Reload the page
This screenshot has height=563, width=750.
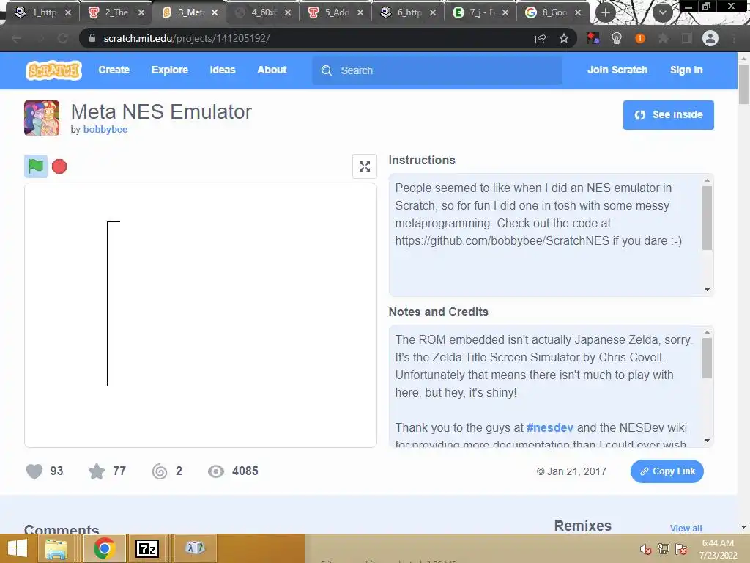tap(63, 38)
